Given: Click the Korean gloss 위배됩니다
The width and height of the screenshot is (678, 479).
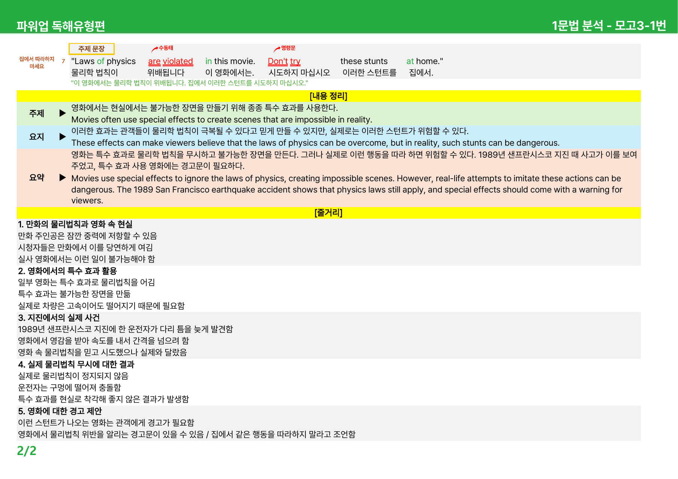Looking at the screenshot, I should tap(166, 72).
